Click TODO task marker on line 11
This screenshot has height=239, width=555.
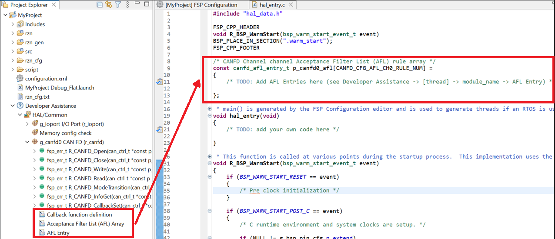(x=160, y=82)
